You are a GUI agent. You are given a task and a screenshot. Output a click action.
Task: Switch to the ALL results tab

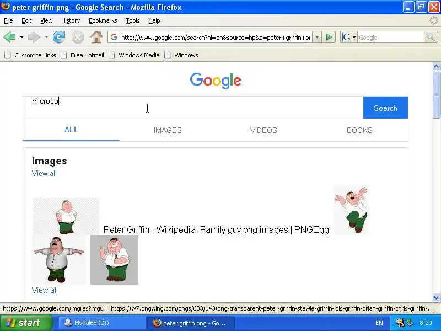[71, 130]
